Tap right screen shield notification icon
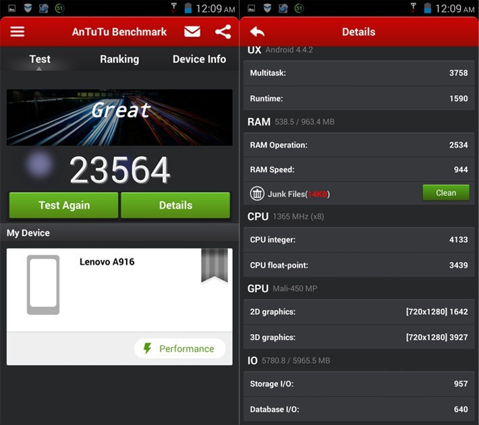The height and width of the screenshot is (425, 479). (x=267, y=8)
